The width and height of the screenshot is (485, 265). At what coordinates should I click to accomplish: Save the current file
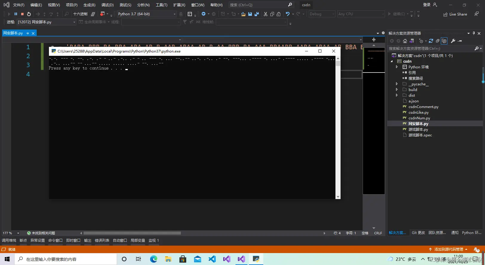(250, 14)
